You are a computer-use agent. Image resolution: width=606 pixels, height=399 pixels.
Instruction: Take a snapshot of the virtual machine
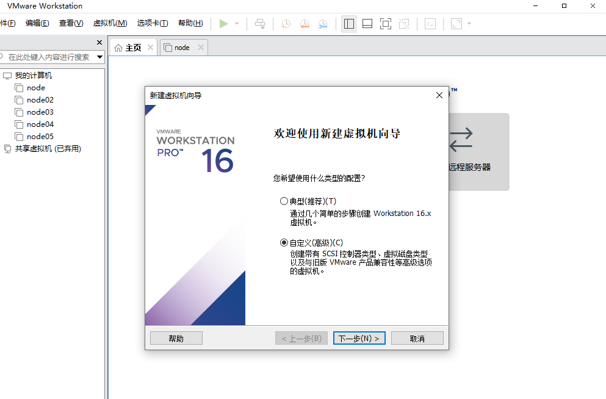[x=285, y=24]
